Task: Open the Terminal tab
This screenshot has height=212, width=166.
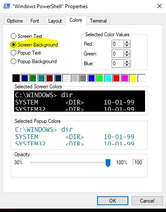Action: click(x=98, y=21)
